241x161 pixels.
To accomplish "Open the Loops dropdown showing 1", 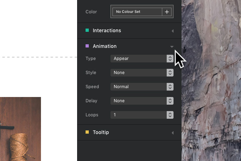I will coord(142,115).
